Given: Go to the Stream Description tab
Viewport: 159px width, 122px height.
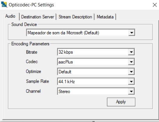Looking at the screenshot, I should [x=75, y=17].
